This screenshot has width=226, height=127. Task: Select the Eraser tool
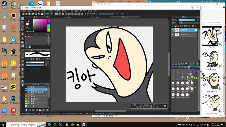point(23,22)
